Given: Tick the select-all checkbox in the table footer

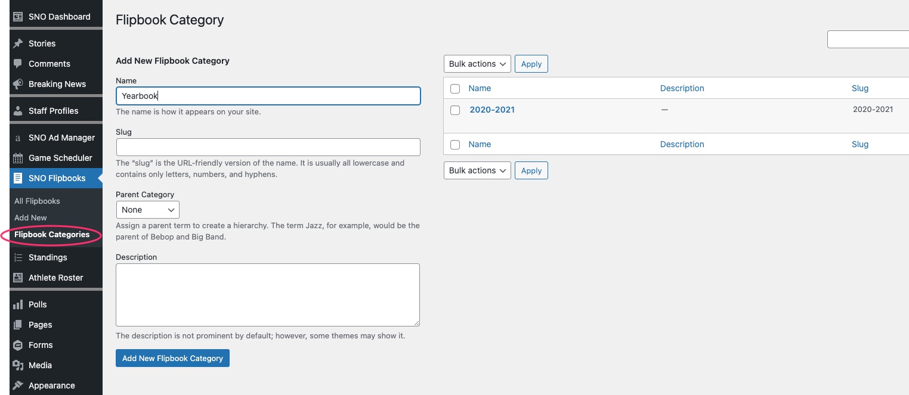Looking at the screenshot, I should [455, 145].
